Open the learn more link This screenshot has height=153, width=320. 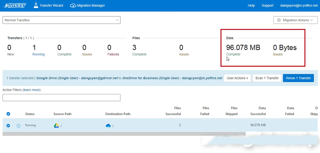(32, 90)
